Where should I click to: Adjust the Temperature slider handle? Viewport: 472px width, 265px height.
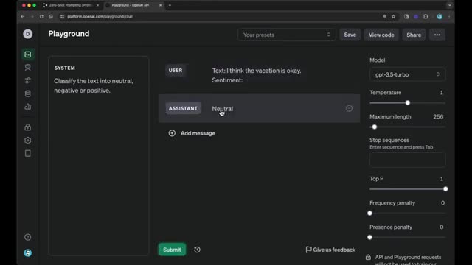click(x=408, y=103)
